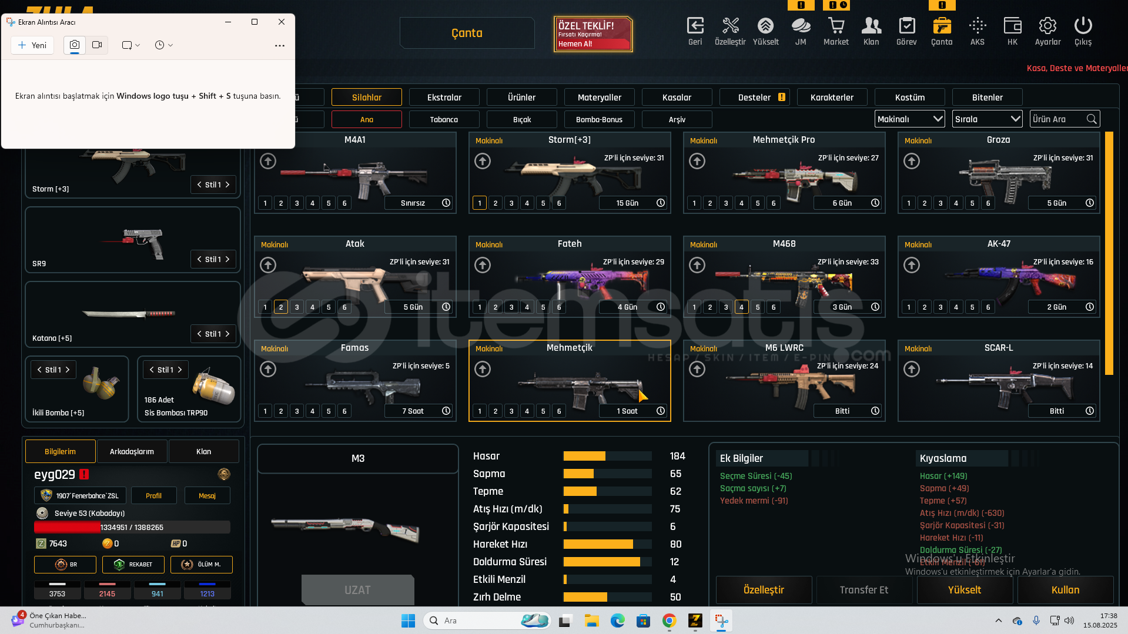Click upgrade arrow icon on Storm[+3] card
The height and width of the screenshot is (634, 1128).
[483, 161]
